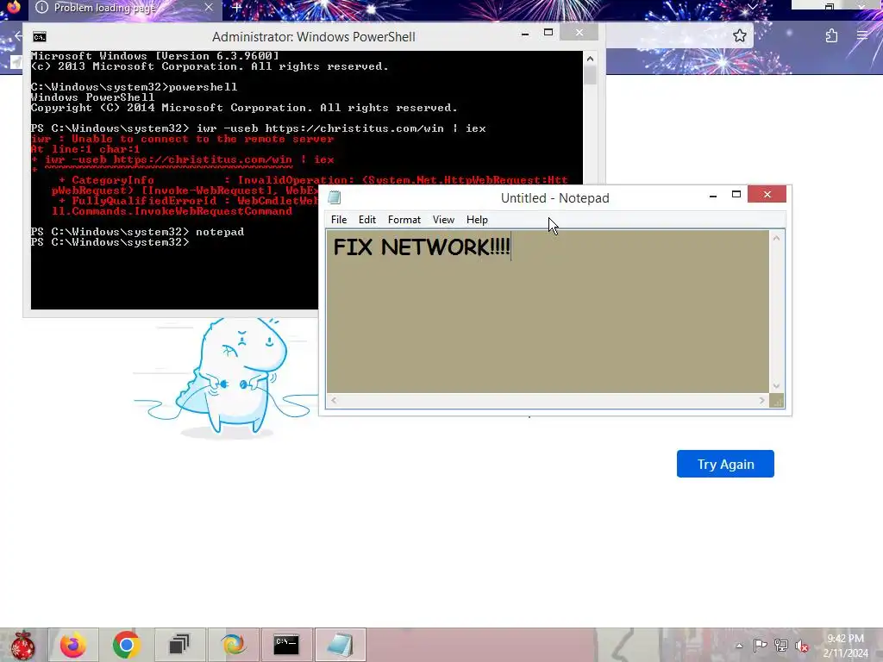Viewport: 883px width, 662px height.
Task: Click Notepad horizontal scrollbar right arrow
Action: click(761, 400)
